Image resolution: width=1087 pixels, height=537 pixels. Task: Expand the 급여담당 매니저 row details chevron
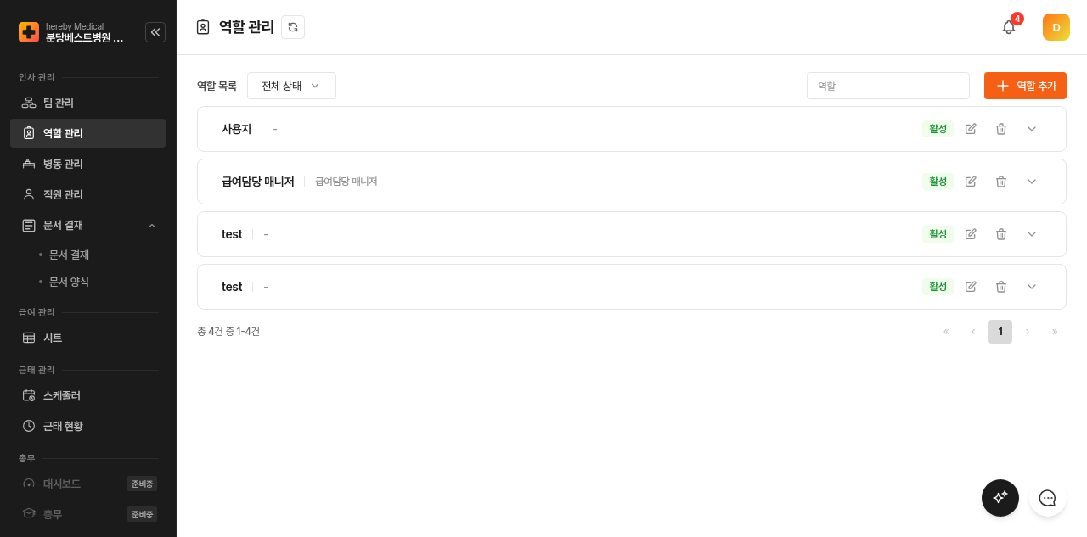tap(1032, 182)
